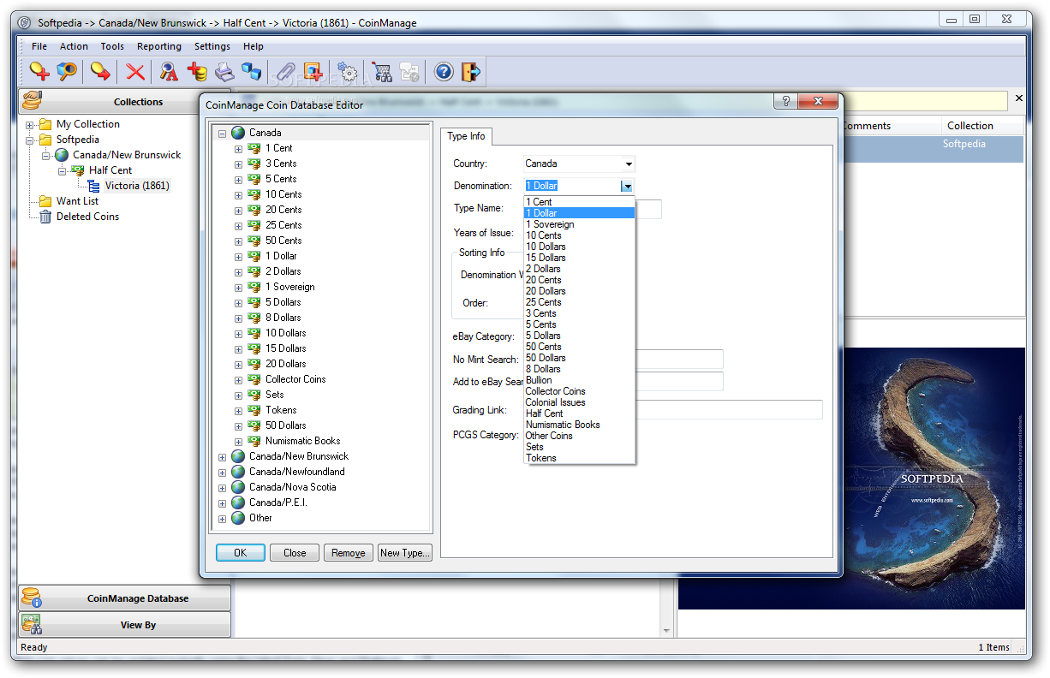Viewport: 1050px width, 678px height.
Task: Select the Want List folder
Action: (77, 201)
